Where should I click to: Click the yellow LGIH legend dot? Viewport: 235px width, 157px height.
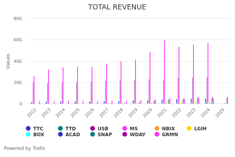(189, 128)
